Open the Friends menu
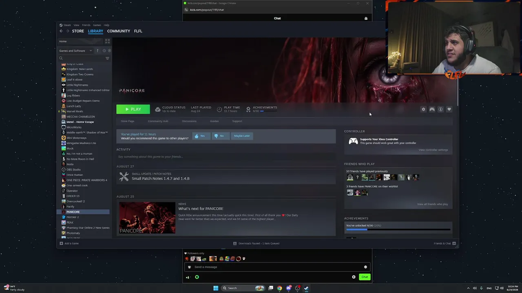Viewport: 522px width, 293px height. pos(86,25)
